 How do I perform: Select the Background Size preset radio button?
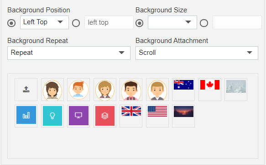point(140,23)
